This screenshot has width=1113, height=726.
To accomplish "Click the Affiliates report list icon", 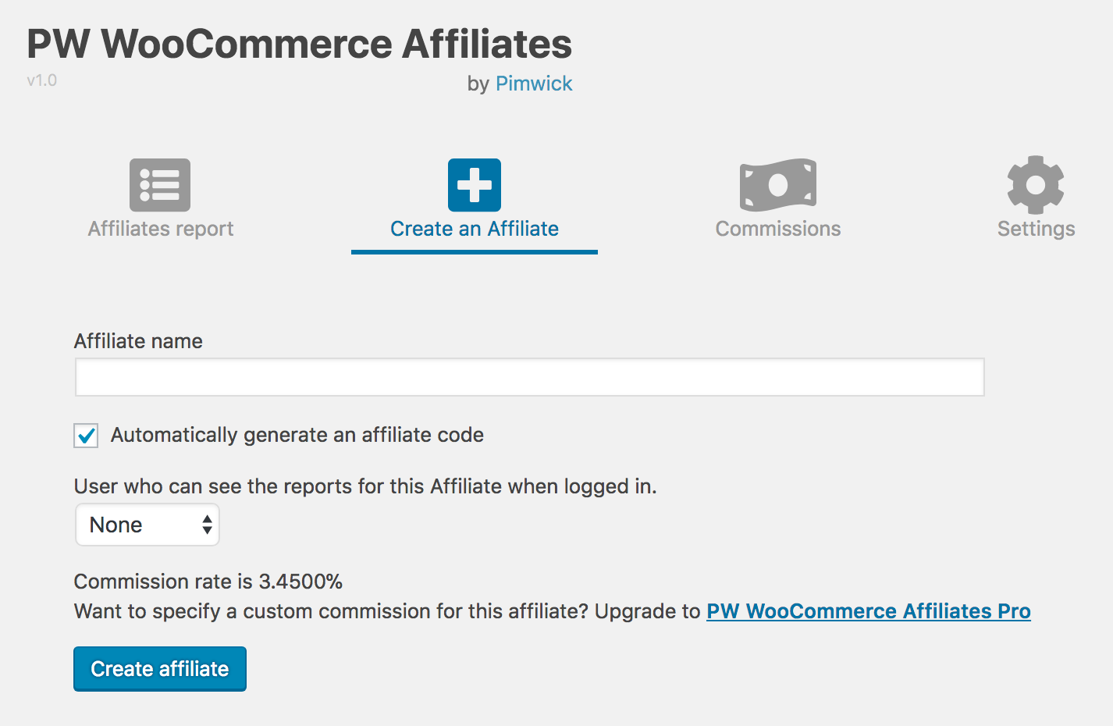I will click(x=160, y=185).
